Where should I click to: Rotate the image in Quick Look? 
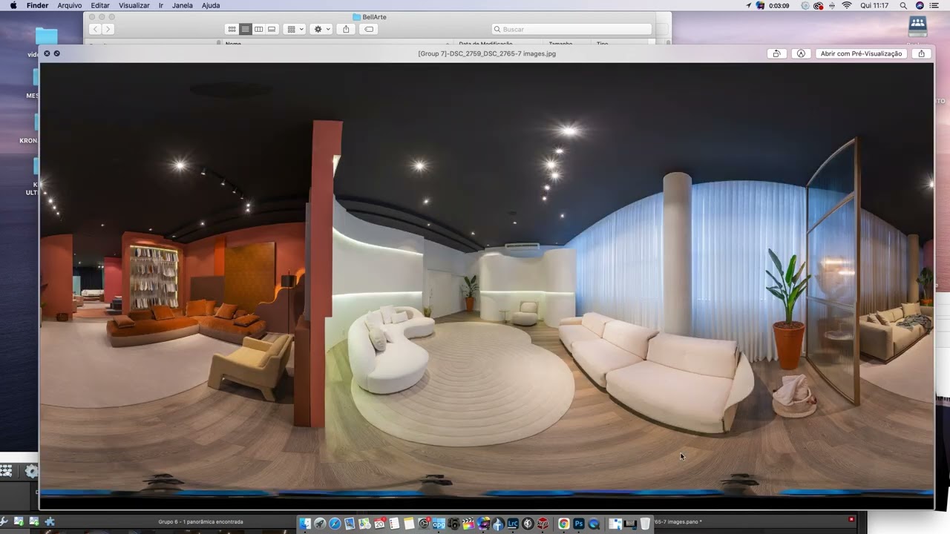coord(776,53)
